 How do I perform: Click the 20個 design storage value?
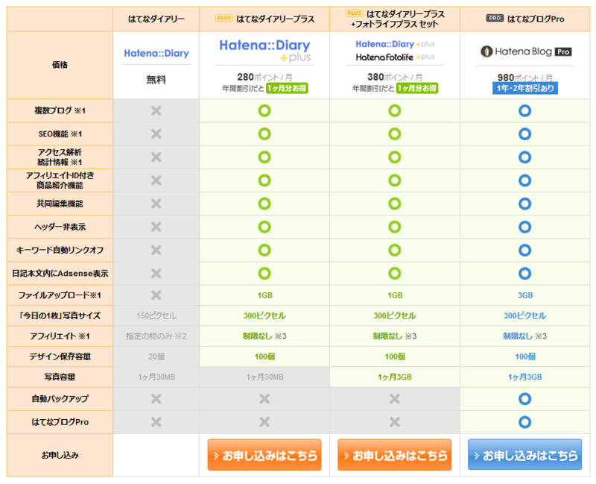pyautogui.click(x=156, y=356)
